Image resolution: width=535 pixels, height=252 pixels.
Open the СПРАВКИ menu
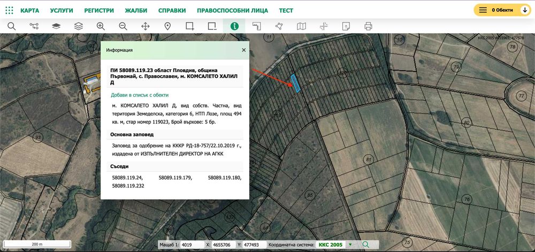click(x=172, y=11)
